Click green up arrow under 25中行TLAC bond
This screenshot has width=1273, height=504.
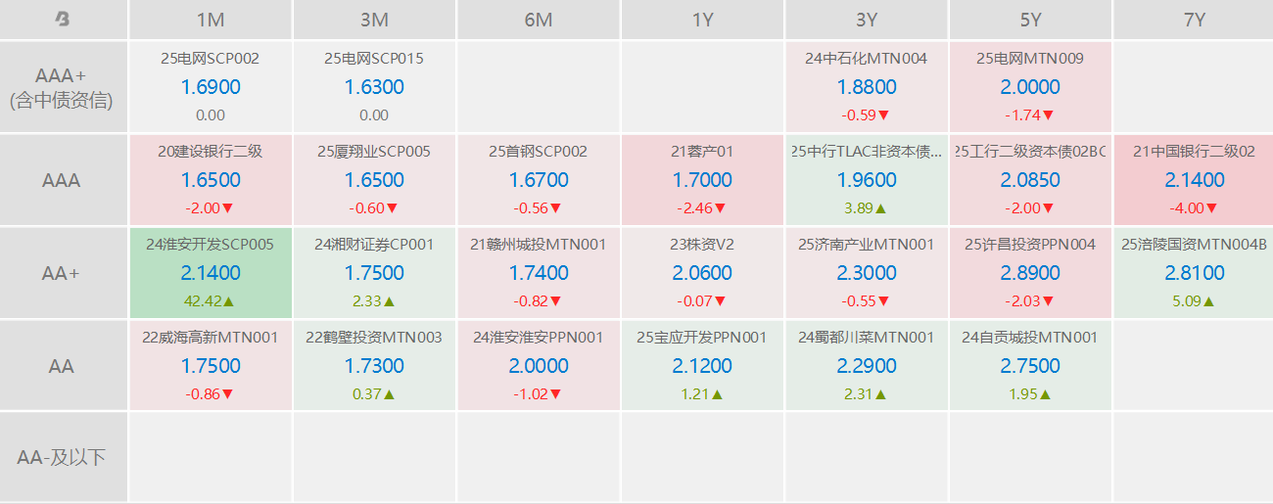(x=880, y=208)
